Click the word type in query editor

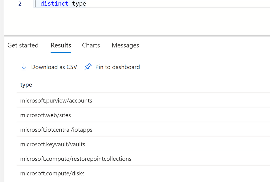click(x=79, y=4)
